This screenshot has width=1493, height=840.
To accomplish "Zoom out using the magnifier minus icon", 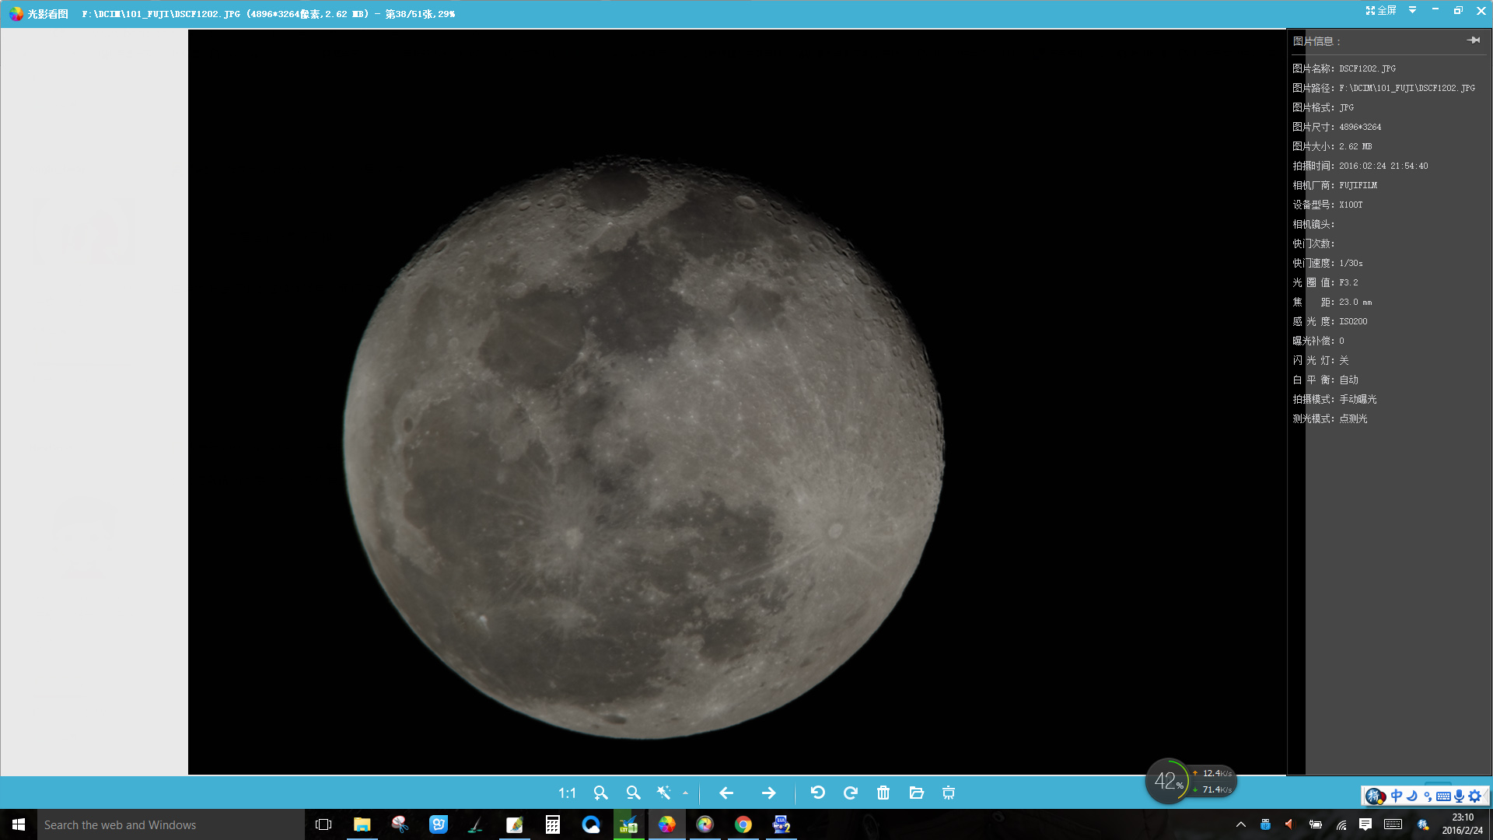I will [x=633, y=793].
